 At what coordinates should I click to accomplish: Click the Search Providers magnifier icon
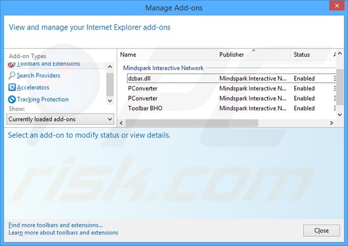(x=11, y=75)
